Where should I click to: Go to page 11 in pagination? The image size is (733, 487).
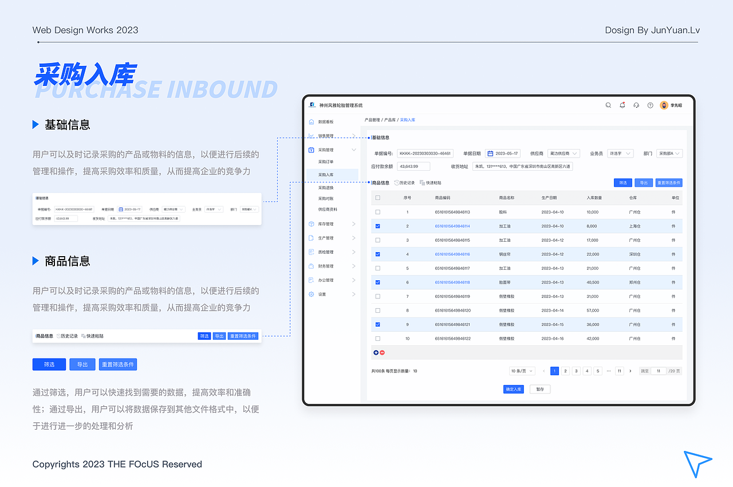619,371
